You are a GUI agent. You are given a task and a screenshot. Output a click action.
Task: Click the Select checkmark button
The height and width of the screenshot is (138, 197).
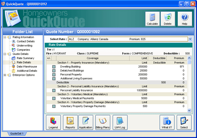click(184, 122)
